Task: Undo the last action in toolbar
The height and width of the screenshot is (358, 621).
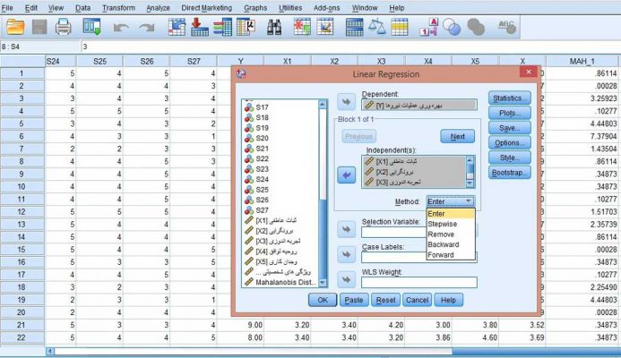Action: 121,27
